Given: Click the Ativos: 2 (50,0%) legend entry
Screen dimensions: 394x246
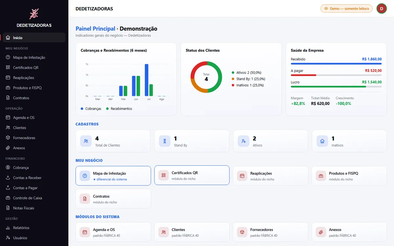Looking at the screenshot, I should point(247,72).
